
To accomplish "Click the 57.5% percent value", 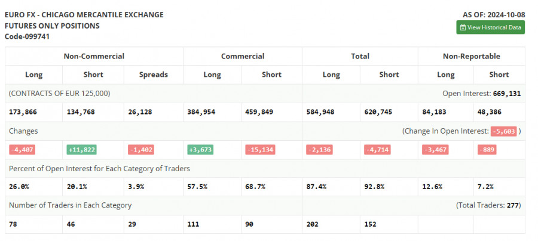I will point(197,187).
